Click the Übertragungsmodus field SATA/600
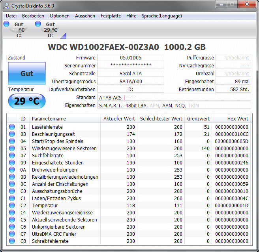The image size is (259, 252). click(x=131, y=81)
